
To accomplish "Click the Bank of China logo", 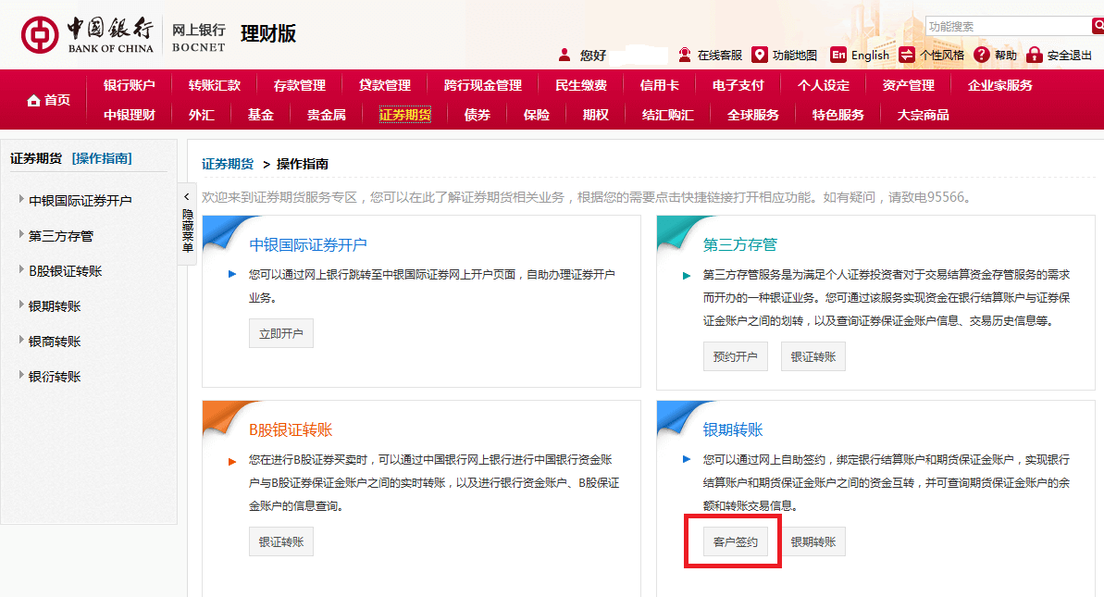I will coord(87,34).
